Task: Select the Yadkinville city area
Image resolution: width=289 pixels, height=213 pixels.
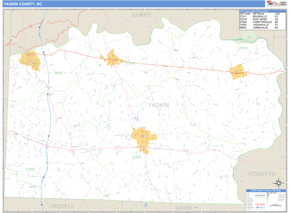Action: [142, 137]
